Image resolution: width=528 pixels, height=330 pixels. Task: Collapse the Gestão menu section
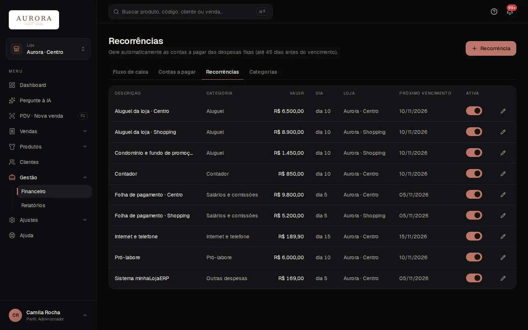tap(48, 177)
